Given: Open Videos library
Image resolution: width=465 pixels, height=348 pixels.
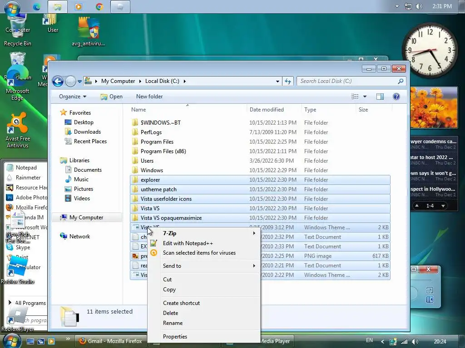Looking at the screenshot, I should point(77,198).
